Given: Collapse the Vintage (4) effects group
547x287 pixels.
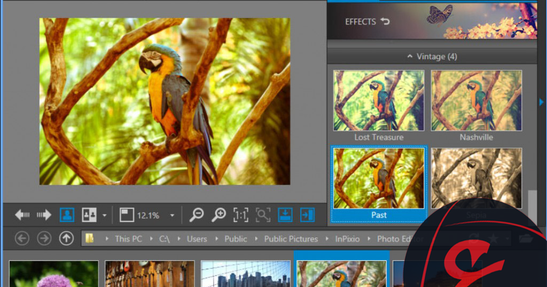Looking at the screenshot, I should click(432, 57).
